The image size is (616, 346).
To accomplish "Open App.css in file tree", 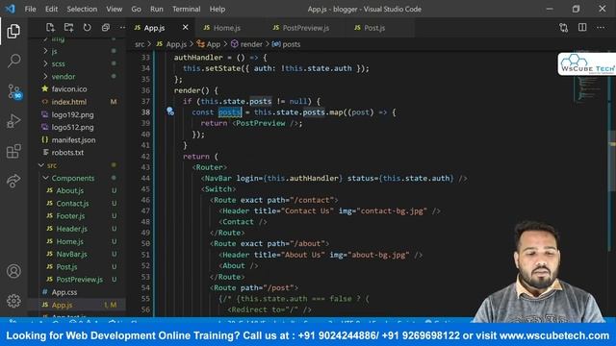I will [64, 292].
